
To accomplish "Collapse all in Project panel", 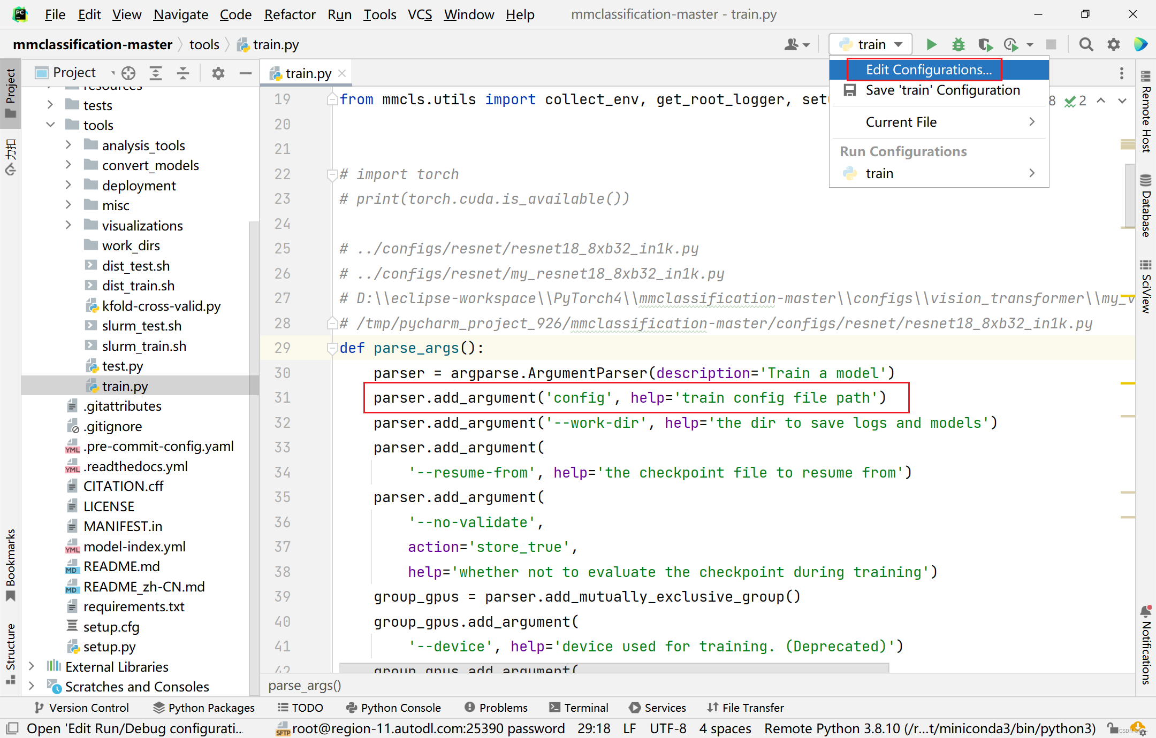I will pos(183,73).
